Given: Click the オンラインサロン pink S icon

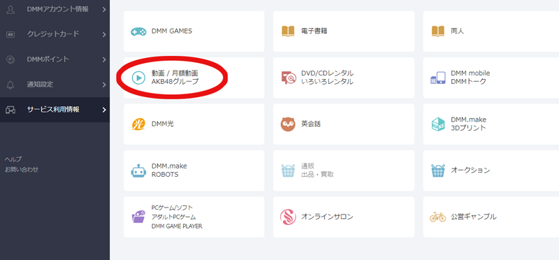Looking at the screenshot, I should pyautogui.click(x=288, y=217).
